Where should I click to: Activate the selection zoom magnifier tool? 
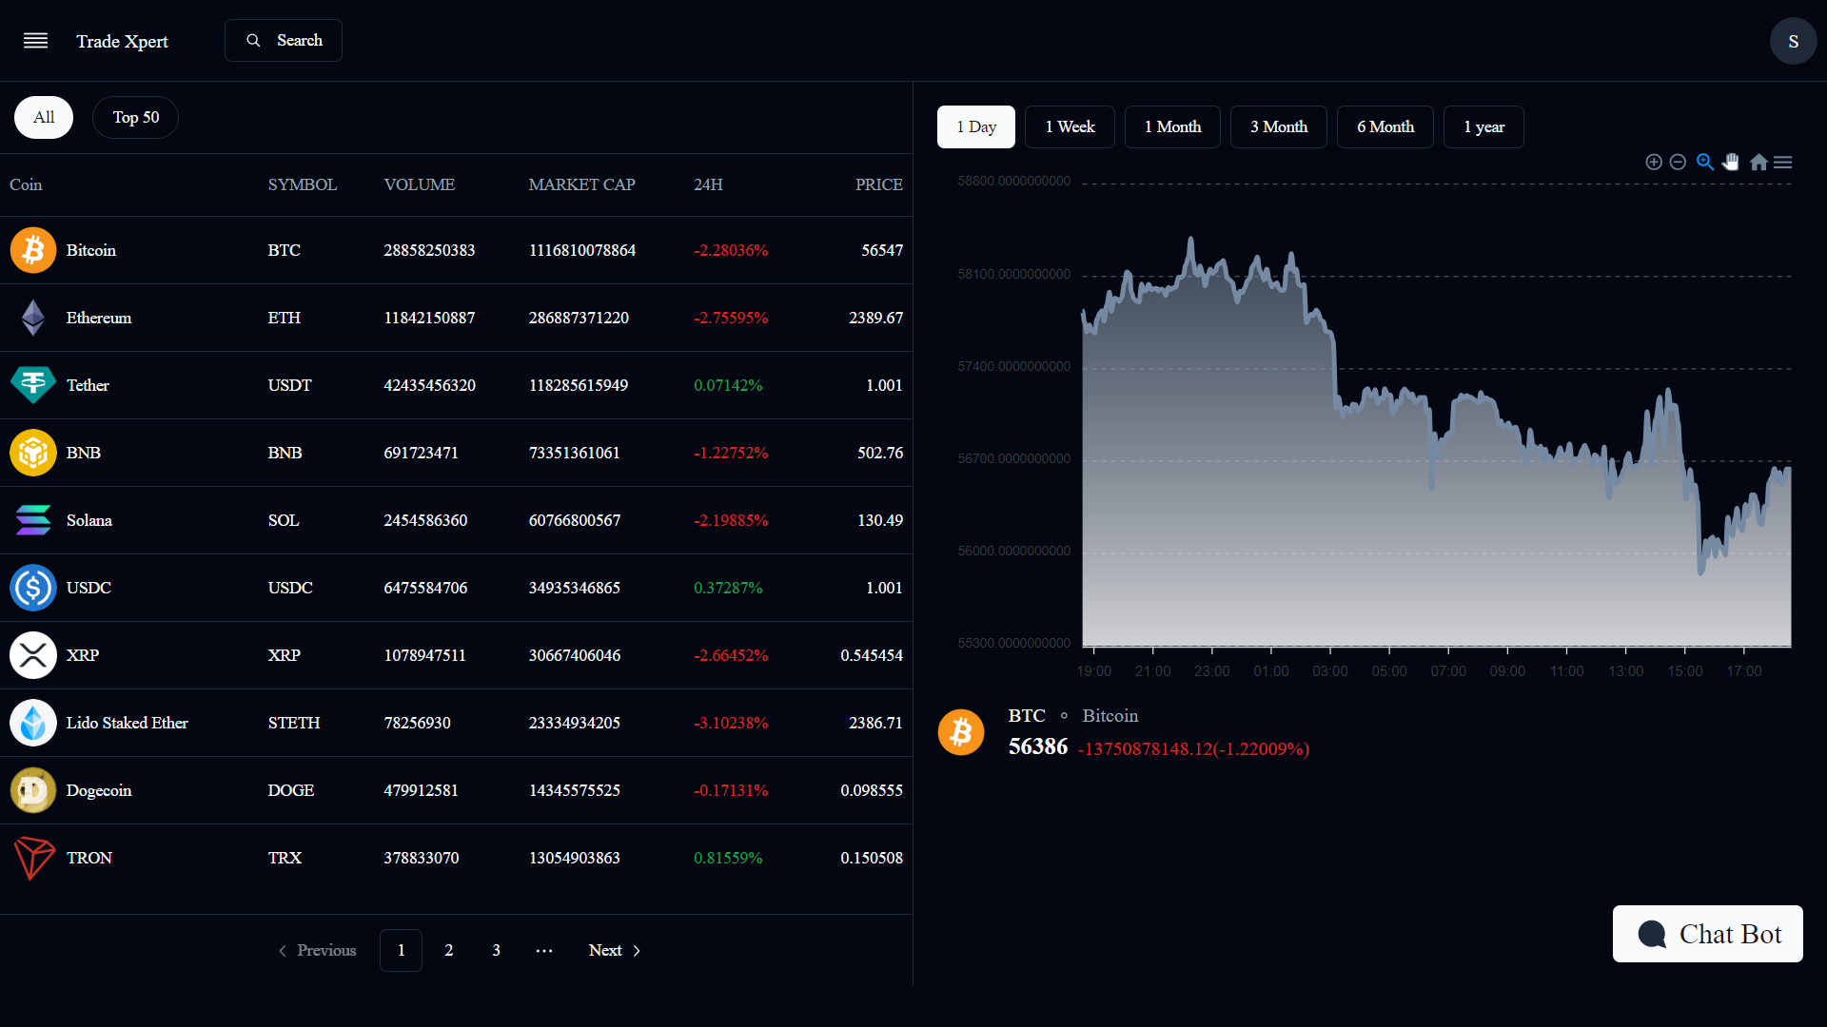pyautogui.click(x=1705, y=163)
